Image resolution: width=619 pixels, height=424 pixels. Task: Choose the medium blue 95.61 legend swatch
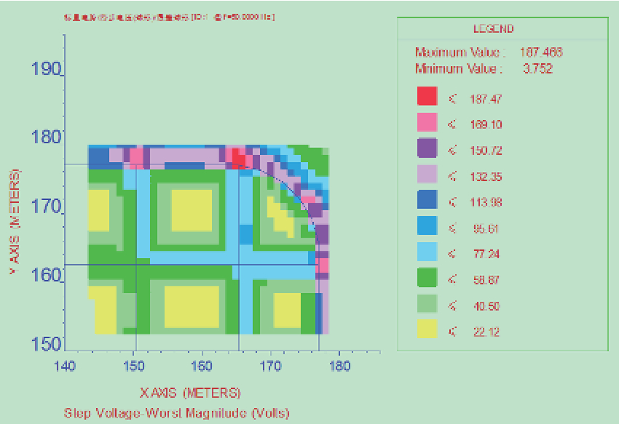tap(427, 228)
